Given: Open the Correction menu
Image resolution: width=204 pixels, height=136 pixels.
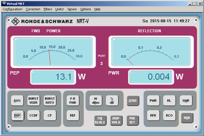Looking at the screenshot, I should click(x=33, y=9).
